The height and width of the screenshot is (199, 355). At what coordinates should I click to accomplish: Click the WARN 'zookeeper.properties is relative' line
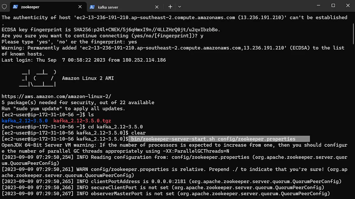click(x=174, y=172)
